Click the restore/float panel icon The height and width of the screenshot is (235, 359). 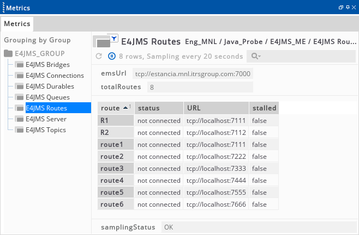coord(340,8)
